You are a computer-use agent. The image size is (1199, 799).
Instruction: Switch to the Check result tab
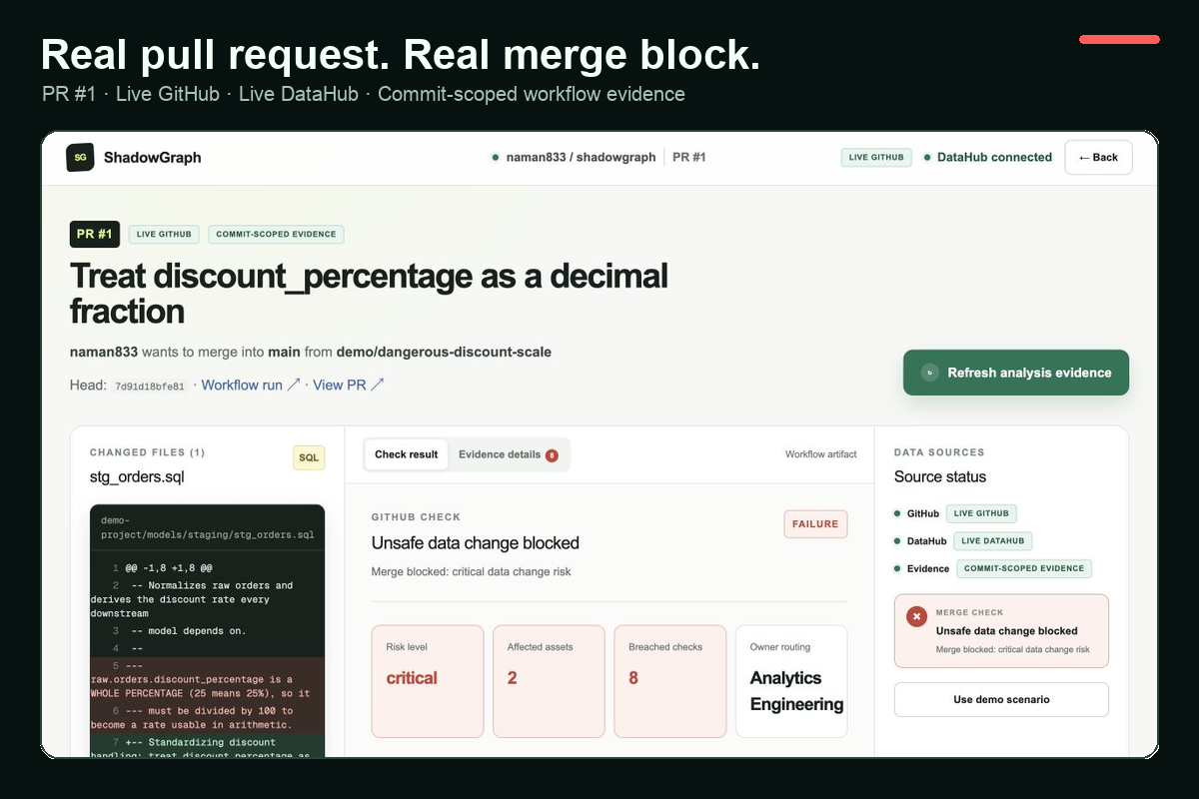pos(407,454)
